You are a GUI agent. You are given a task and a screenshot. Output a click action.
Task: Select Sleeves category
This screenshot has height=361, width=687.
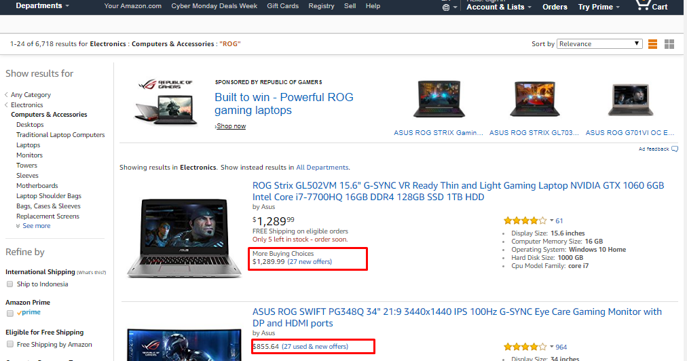pos(27,175)
